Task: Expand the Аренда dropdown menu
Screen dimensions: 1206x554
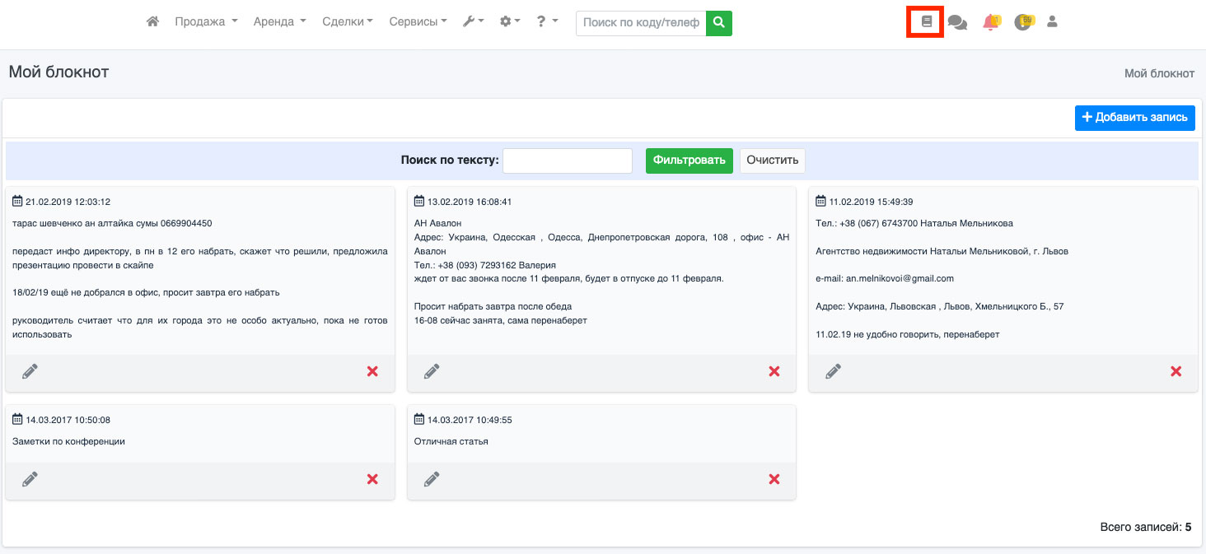Action: 279,22
